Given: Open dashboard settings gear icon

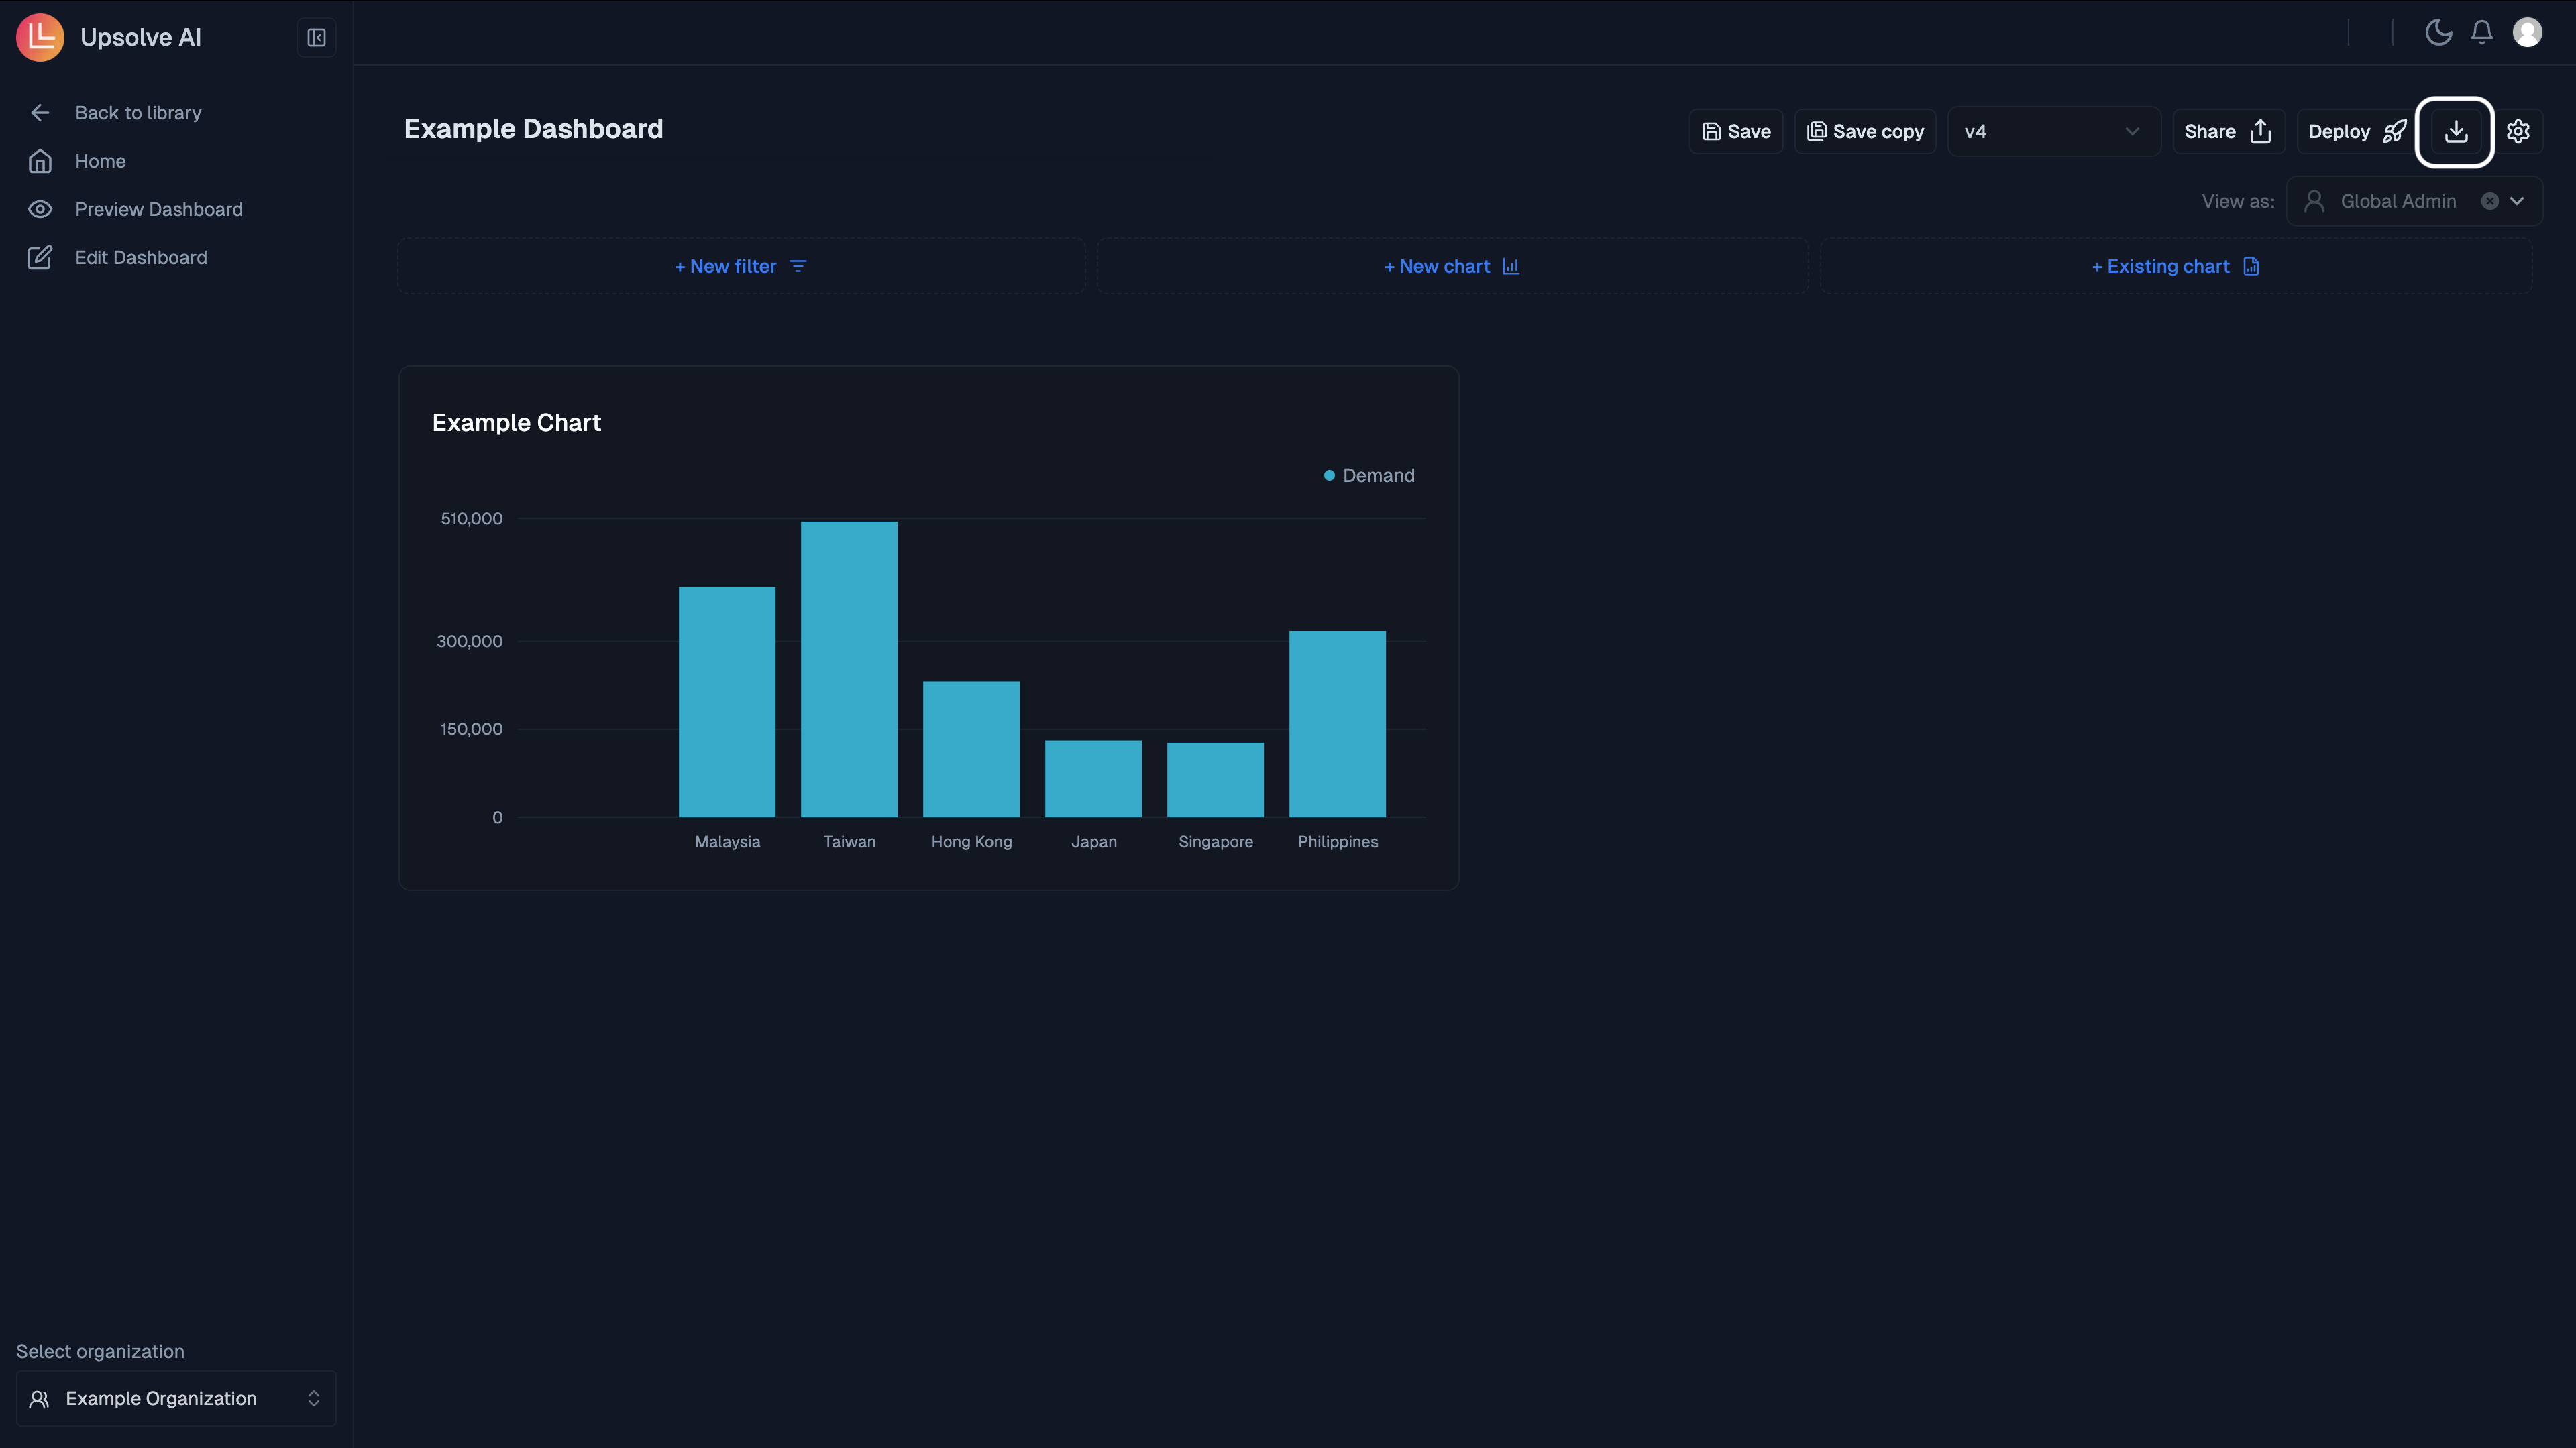Looking at the screenshot, I should 2518,132.
